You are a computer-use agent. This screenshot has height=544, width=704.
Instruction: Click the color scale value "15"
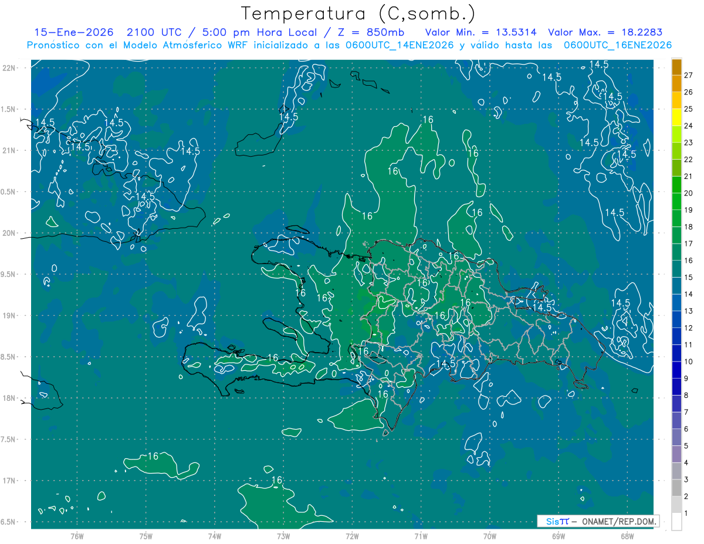click(x=689, y=278)
